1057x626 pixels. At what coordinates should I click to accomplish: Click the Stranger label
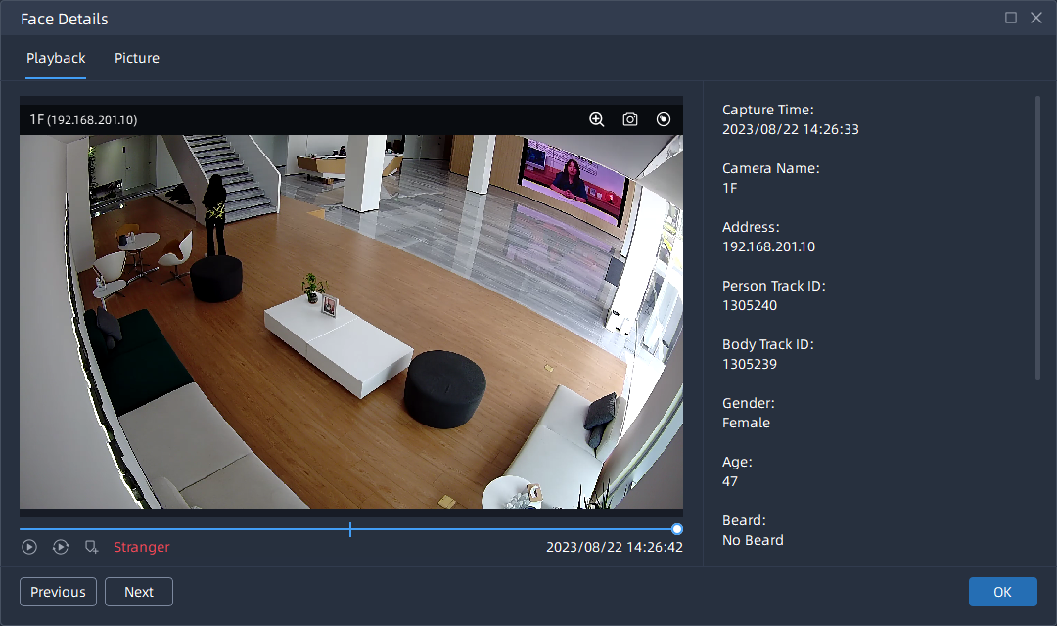pyautogui.click(x=141, y=547)
